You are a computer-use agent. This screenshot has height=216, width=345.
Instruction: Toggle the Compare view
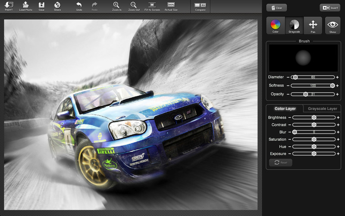(200, 6)
